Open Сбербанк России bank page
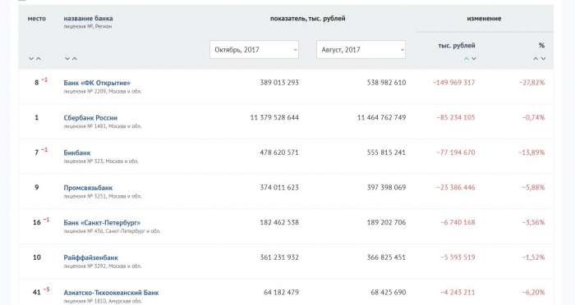This screenshot has width=575, height=305. [90, 118]
